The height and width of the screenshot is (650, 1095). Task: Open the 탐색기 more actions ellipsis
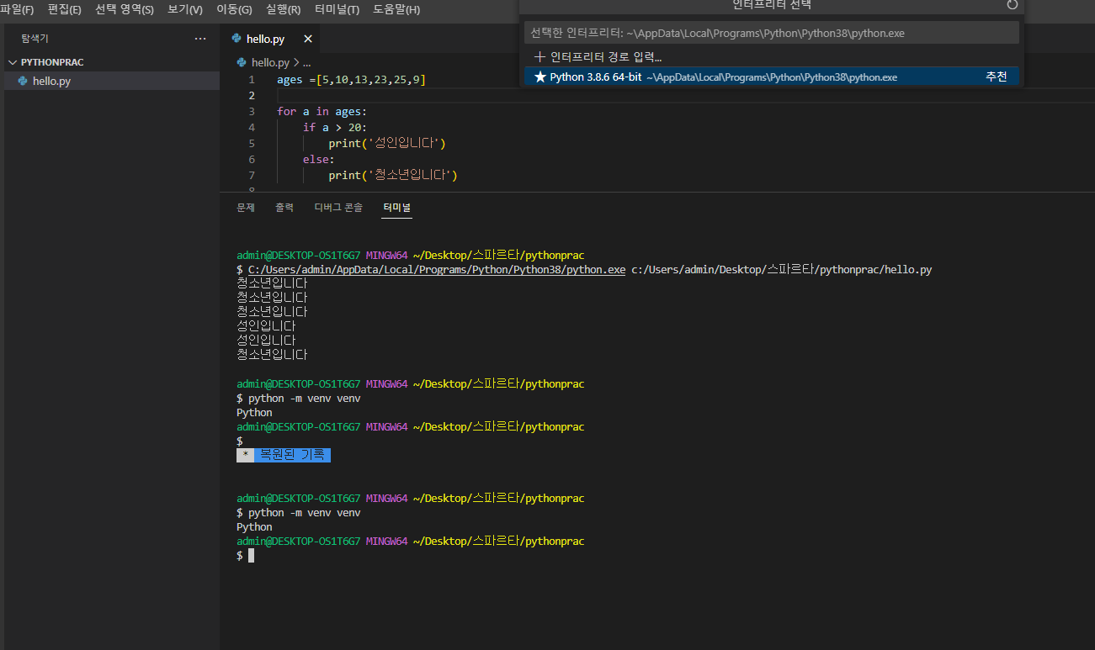pos(199,39)
